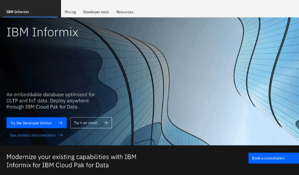Click the Modernize your existing capabilities headline

pyautogui.click(x=71, y=161)
